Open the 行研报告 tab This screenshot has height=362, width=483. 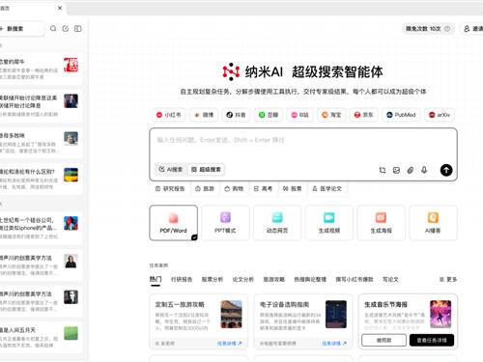(182, 279)
